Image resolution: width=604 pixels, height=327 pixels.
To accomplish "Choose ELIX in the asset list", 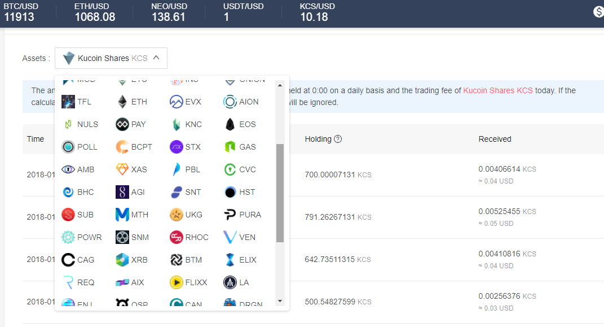I will (240, 260).
